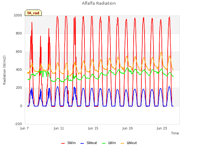Select the TA_rad annotation label
This screenshot has height=149, width=198.
pos(33,13)
